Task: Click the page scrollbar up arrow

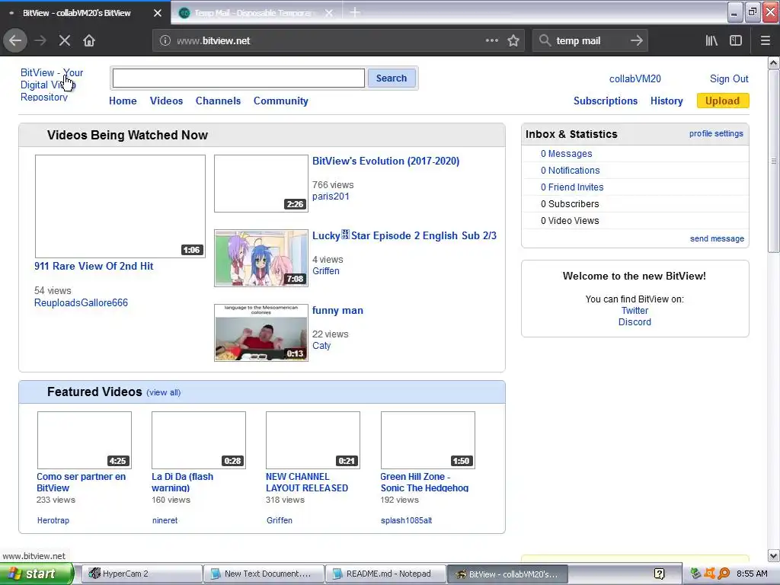Action: point(774,62)
